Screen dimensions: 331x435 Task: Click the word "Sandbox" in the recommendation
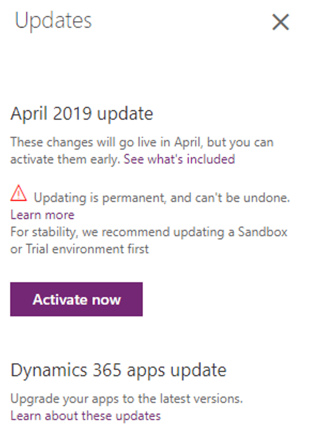tap(263, 232)
